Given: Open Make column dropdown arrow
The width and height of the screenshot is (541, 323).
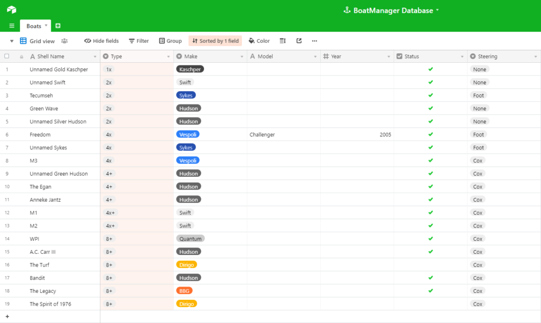Looking at the screenshot, I should pos(242,56).
